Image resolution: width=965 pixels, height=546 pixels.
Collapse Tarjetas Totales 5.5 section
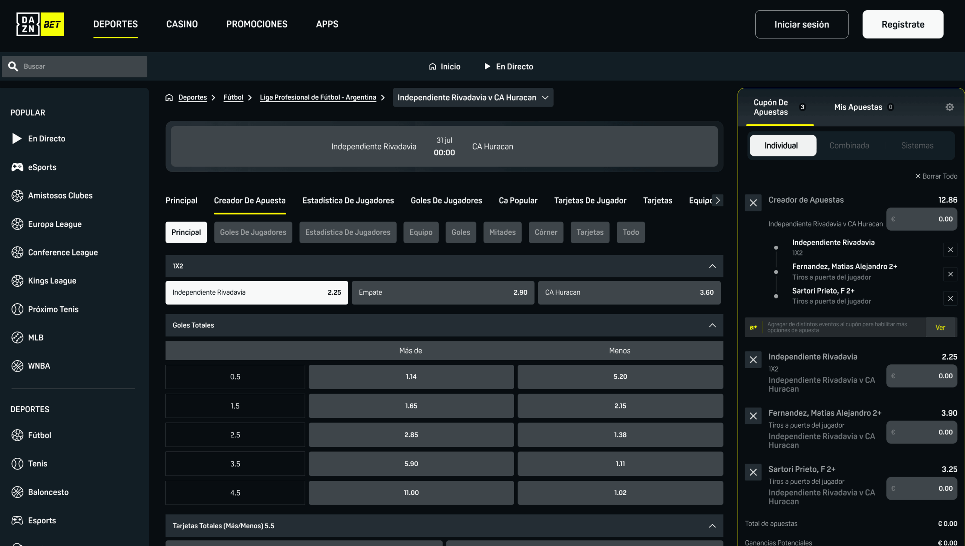712,526
